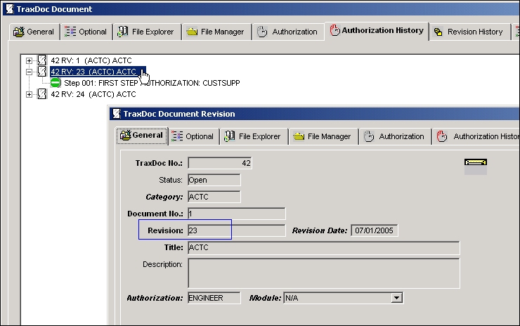Open the Optional tab in TraxDoc Document window
Screen dimensions: 520x326
[x=86, y=32]
